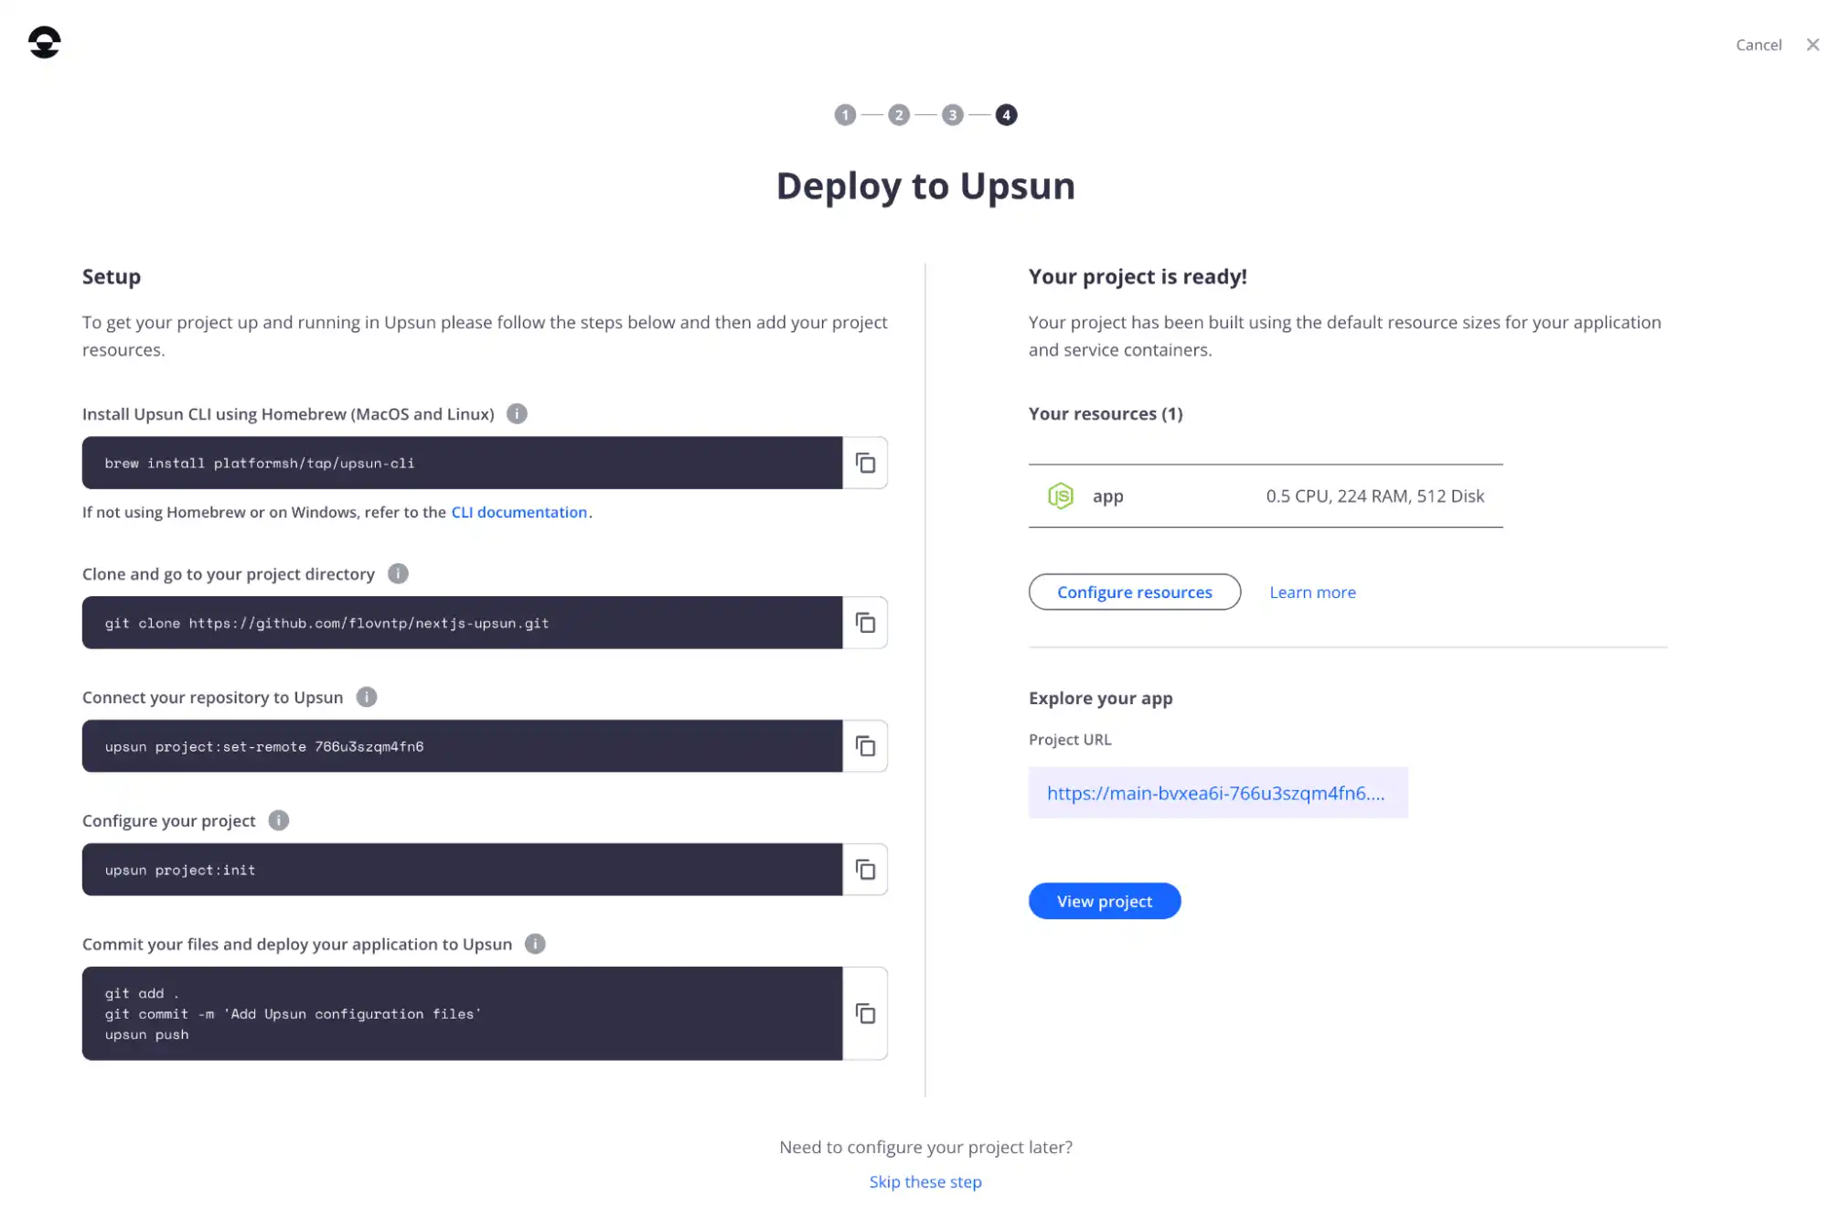Click the 'Explore your app' heading

coord(1100,698)
